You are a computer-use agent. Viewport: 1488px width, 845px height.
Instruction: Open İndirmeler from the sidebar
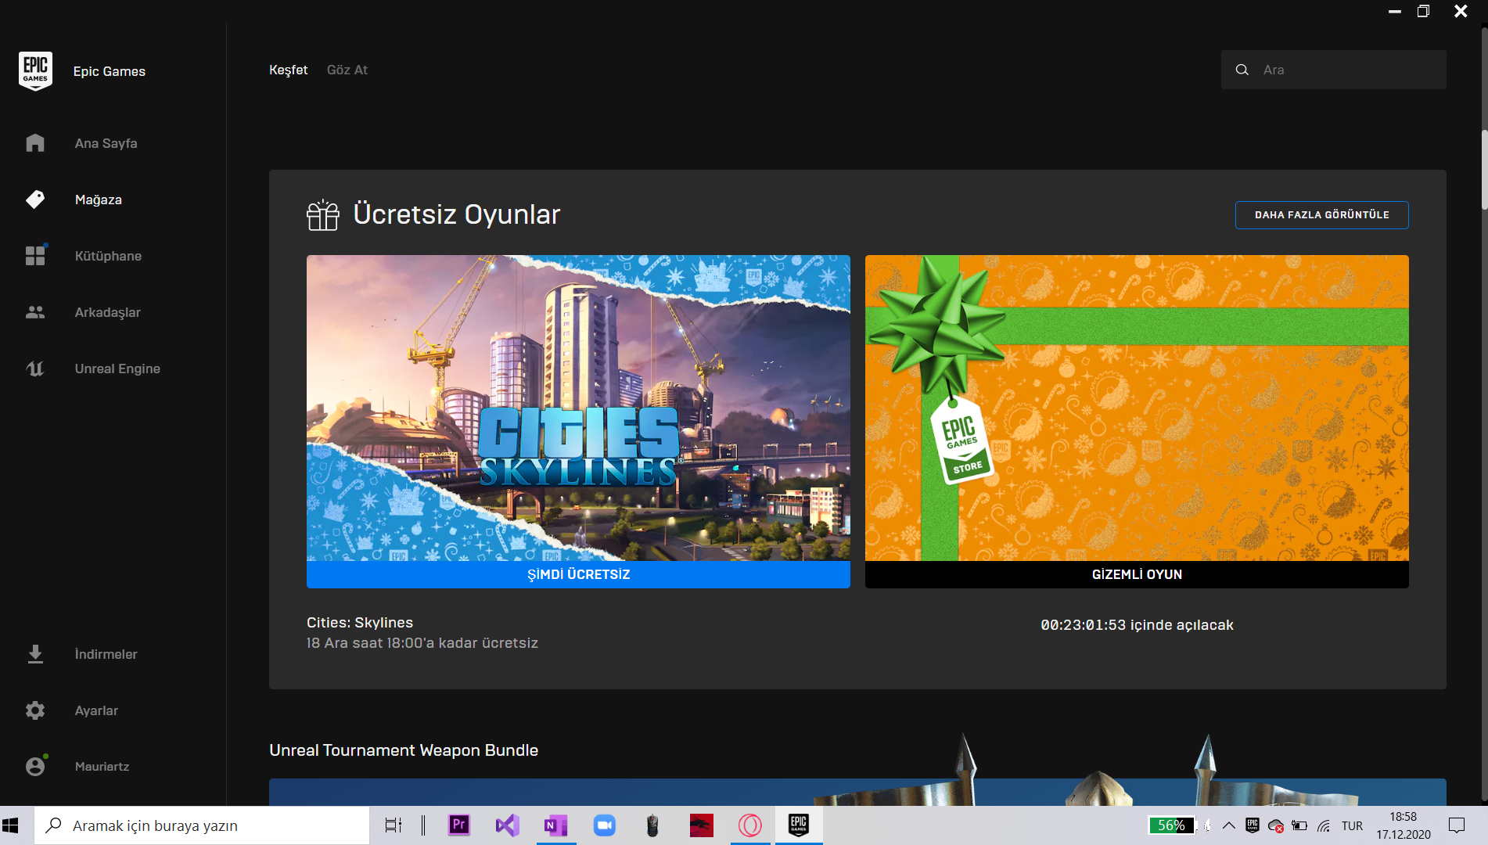pyautogui.click(x=106, y=654)
